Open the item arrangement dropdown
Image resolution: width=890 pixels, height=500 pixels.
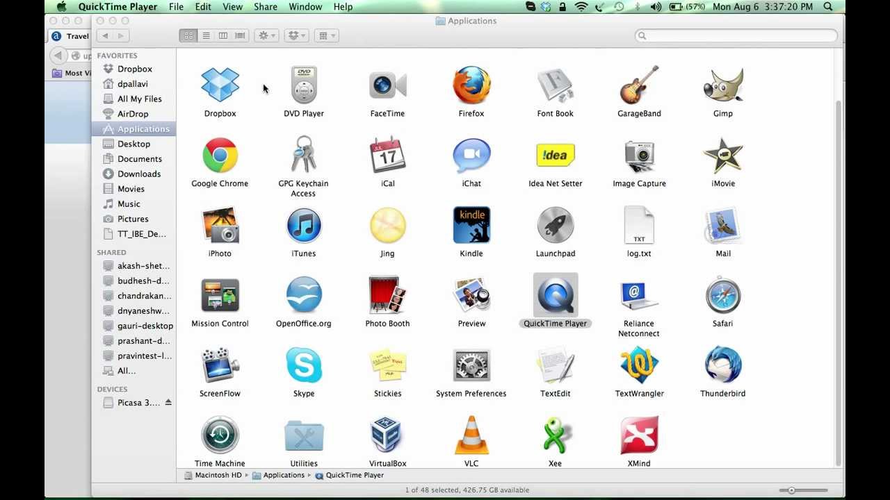[327, 35]
